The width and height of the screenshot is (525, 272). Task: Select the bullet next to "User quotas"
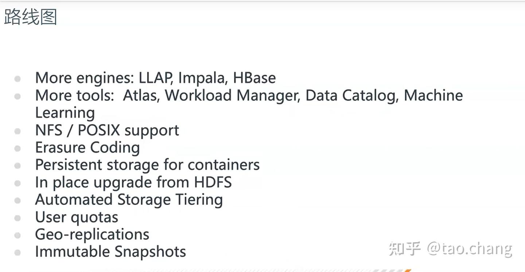[x=17, y=218]
